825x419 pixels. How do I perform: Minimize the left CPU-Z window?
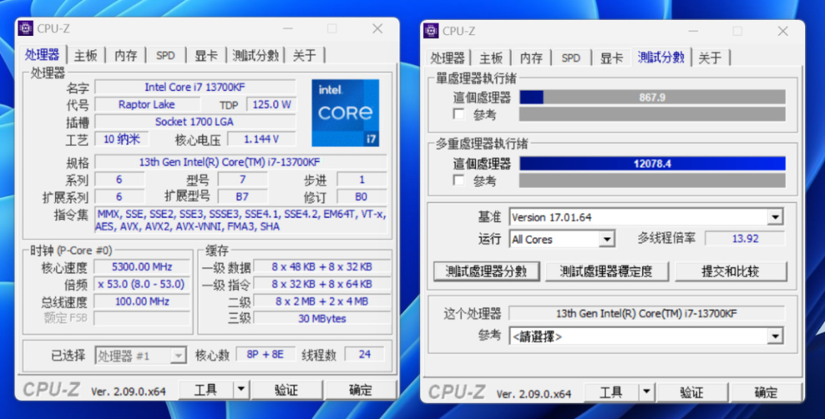pyautogui.click(x=287, y=28)
